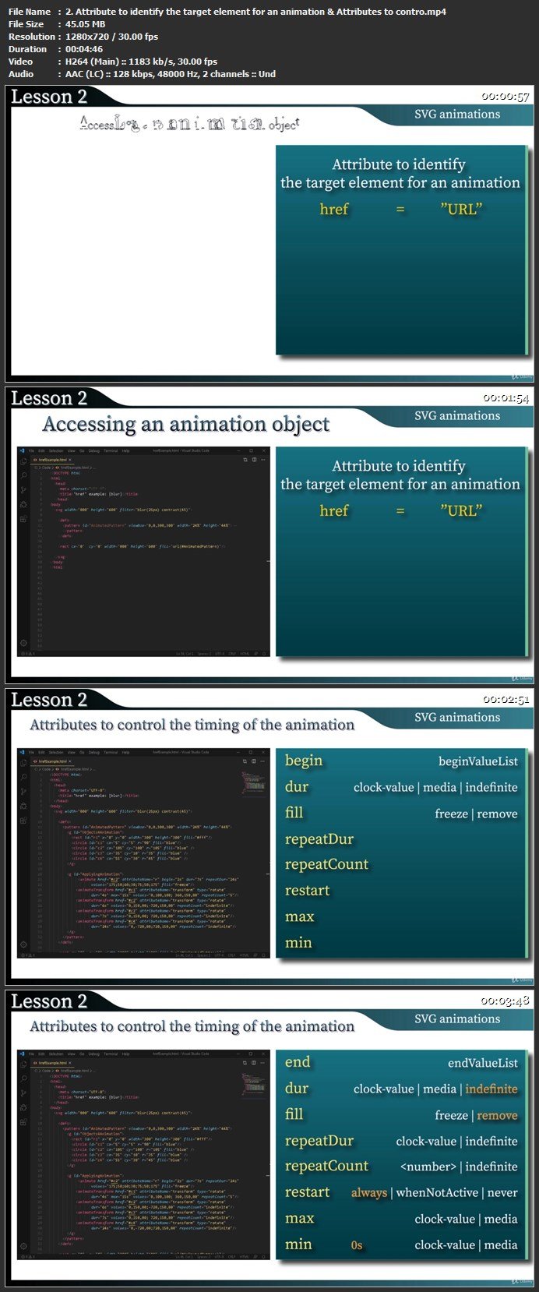Open Search icon in the 00:01:54 frame's VS Code
The image size is (539, 1292).
coord(23,475)
